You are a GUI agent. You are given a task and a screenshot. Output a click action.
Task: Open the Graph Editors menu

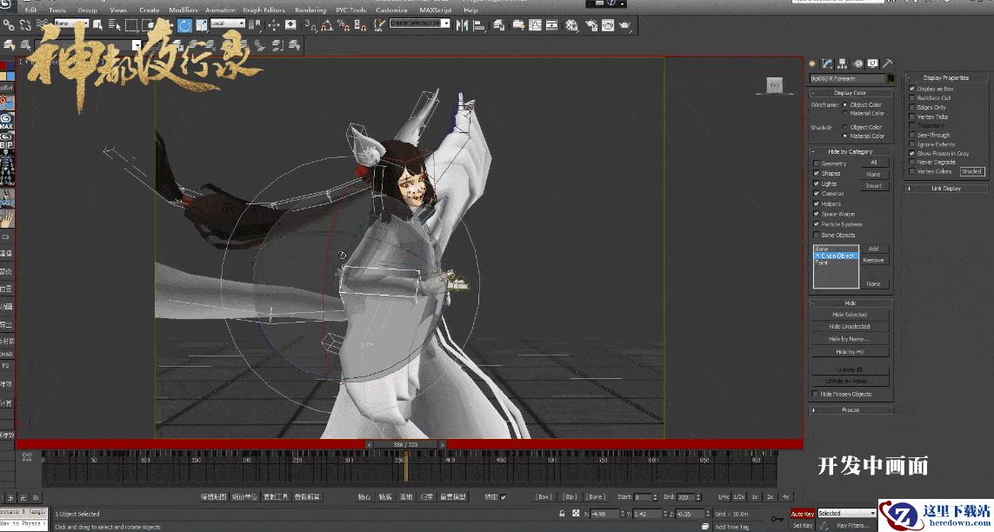pyautogui.click(x=264, y=10)
